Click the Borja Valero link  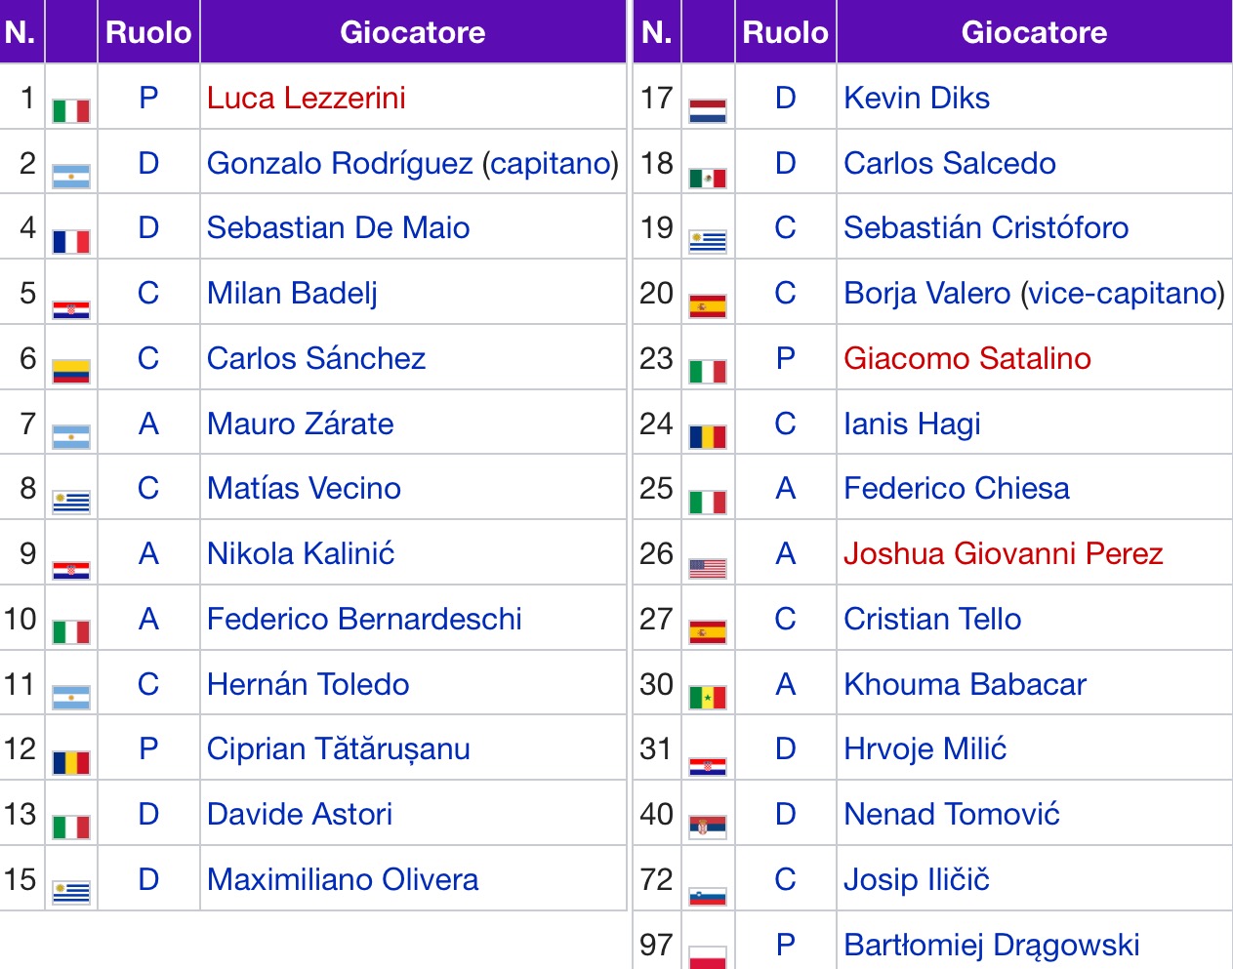(x=926, y=293)
